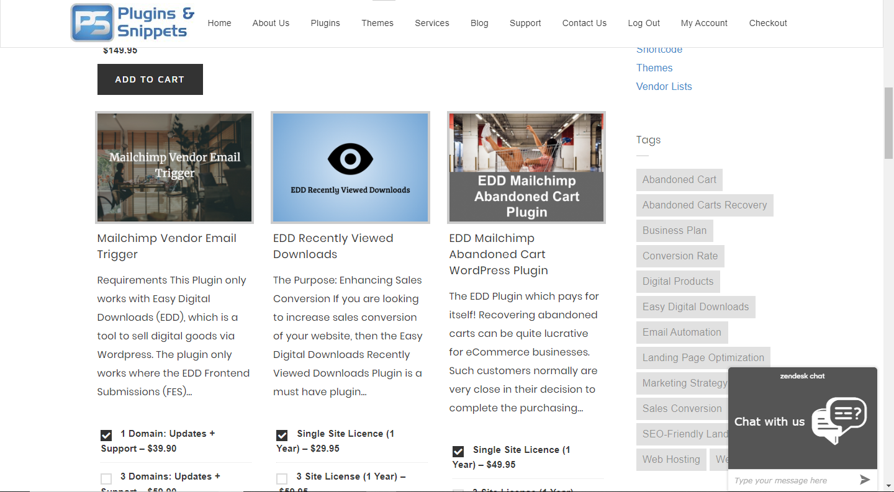This screenshot has height=492, width=894.
Task: Open the Themes menu item in header
Action: 377,23
